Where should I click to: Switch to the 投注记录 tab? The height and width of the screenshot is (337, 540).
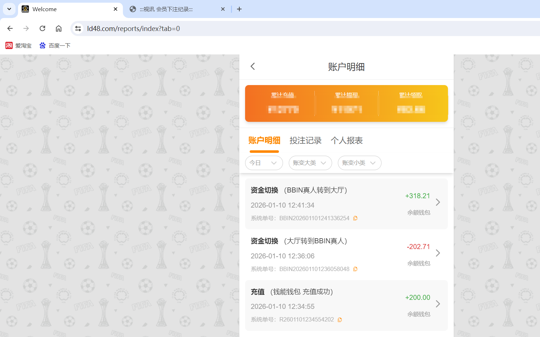coord(306,141)
